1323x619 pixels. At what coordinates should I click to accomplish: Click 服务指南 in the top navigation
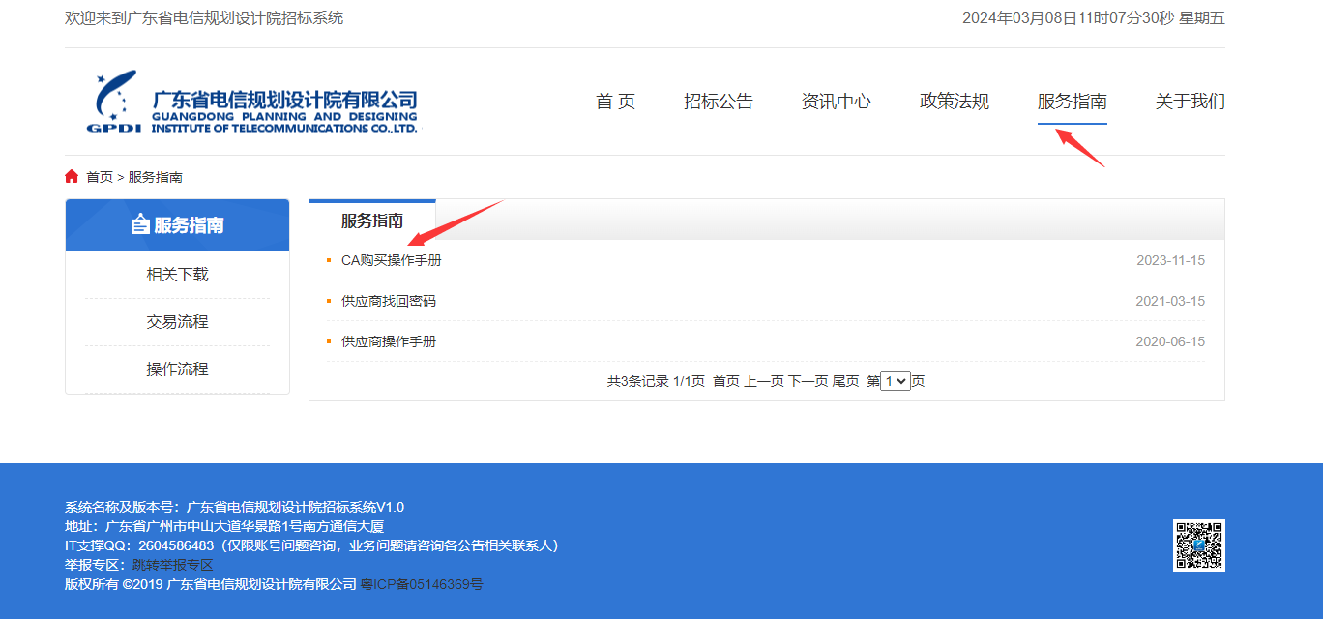1072,102
